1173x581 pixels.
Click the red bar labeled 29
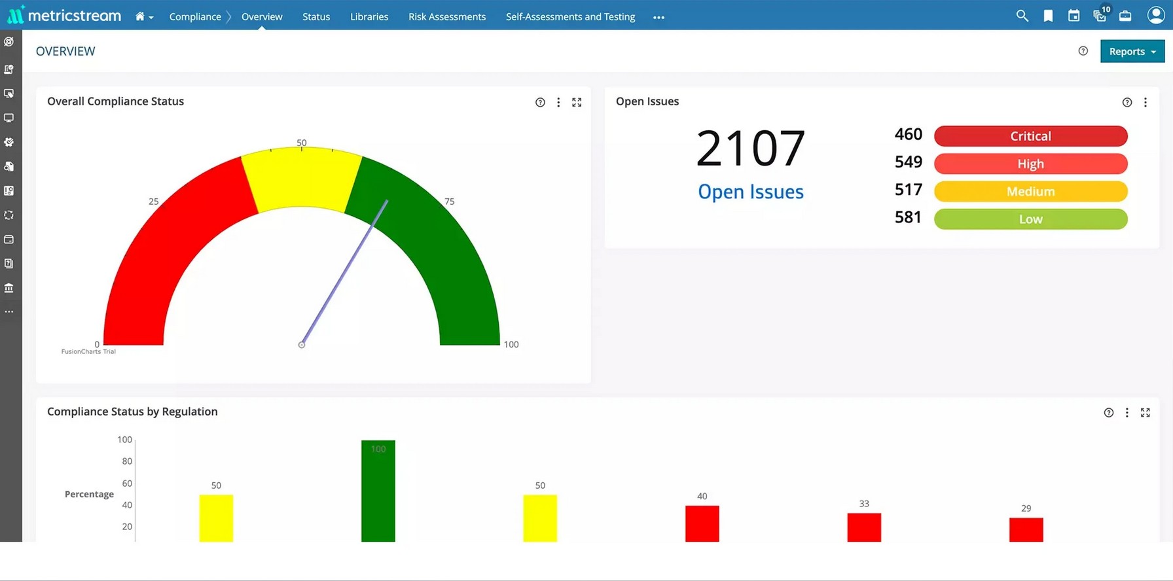click(1026, 530)
